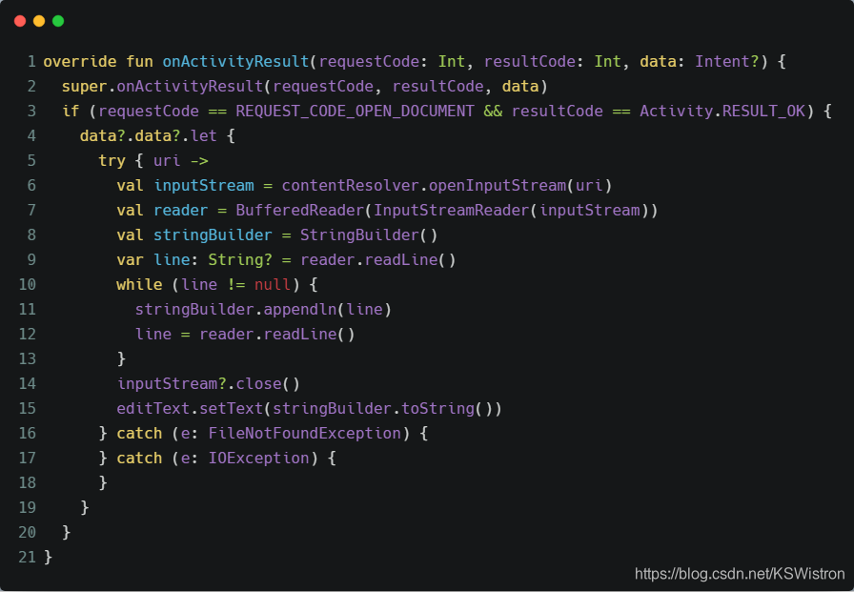Screen dimensions: 854x592
Task: Click the closing brace beside line number 13
Action: pos(121,358)
